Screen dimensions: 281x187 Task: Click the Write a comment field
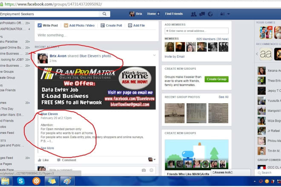(x=94, y=170)
